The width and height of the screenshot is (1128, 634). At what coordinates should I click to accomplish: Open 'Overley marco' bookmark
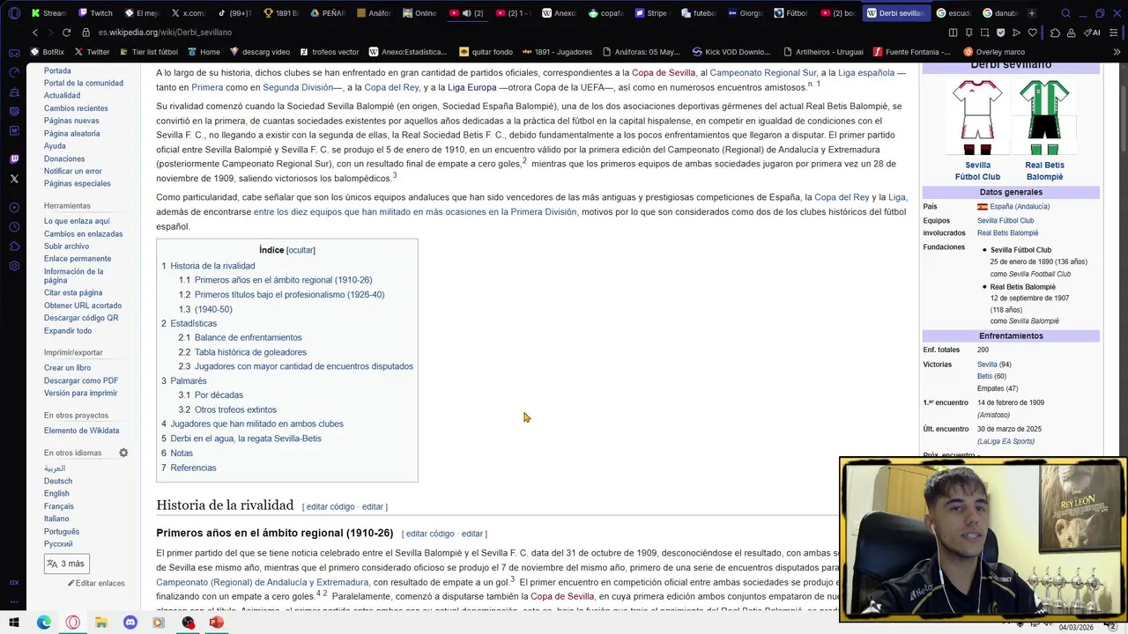point(993,52)
